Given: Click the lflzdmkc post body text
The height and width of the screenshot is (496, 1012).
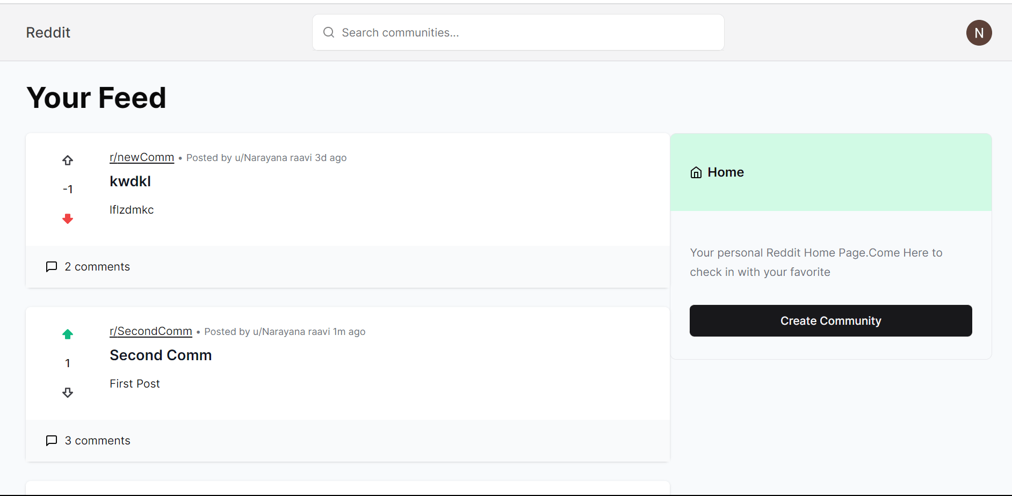Looking at the screenshot, I should point(132,210).
